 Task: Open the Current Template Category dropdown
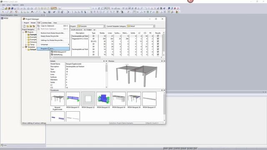coord(154,26)
